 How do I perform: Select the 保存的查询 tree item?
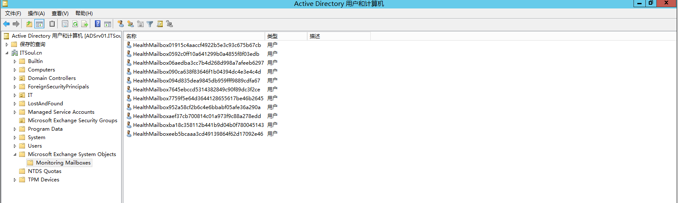(x=33, y=44)
